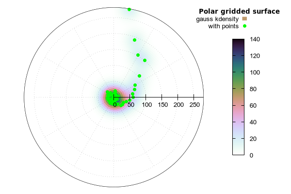Click the dense kernel density cluster at origin

click(x=113, y=97)
